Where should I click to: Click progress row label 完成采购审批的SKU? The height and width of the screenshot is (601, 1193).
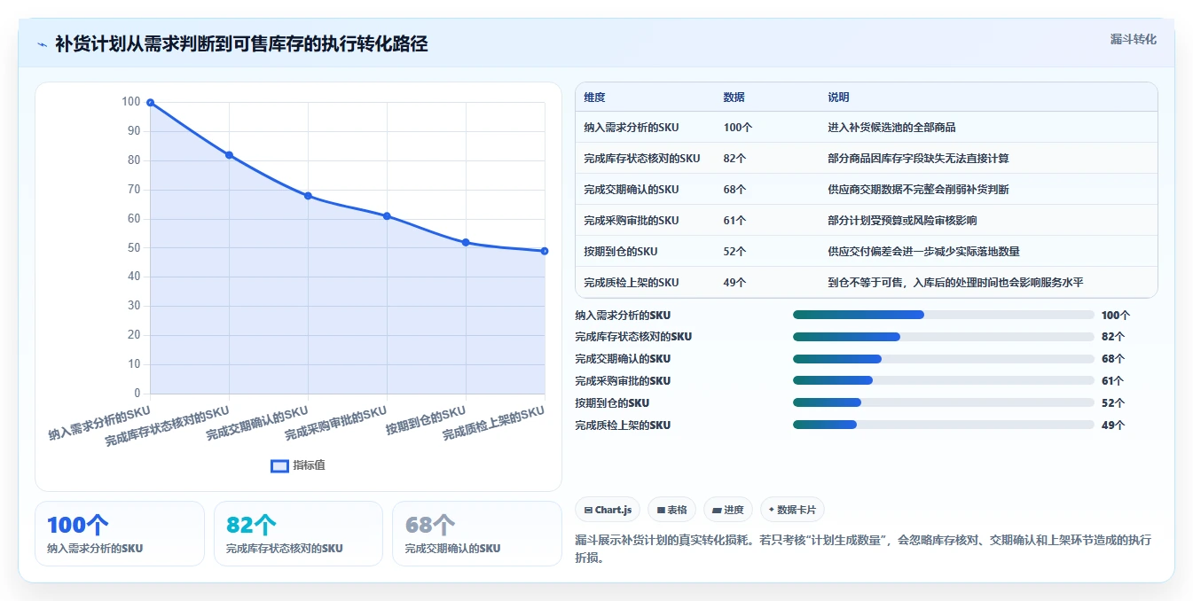623,381
